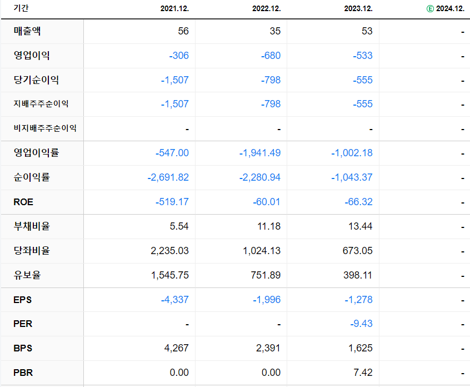The height and width of the screenshot is (387, 470).
Task: Click 유보율 value 398.11
Action: 358,275
